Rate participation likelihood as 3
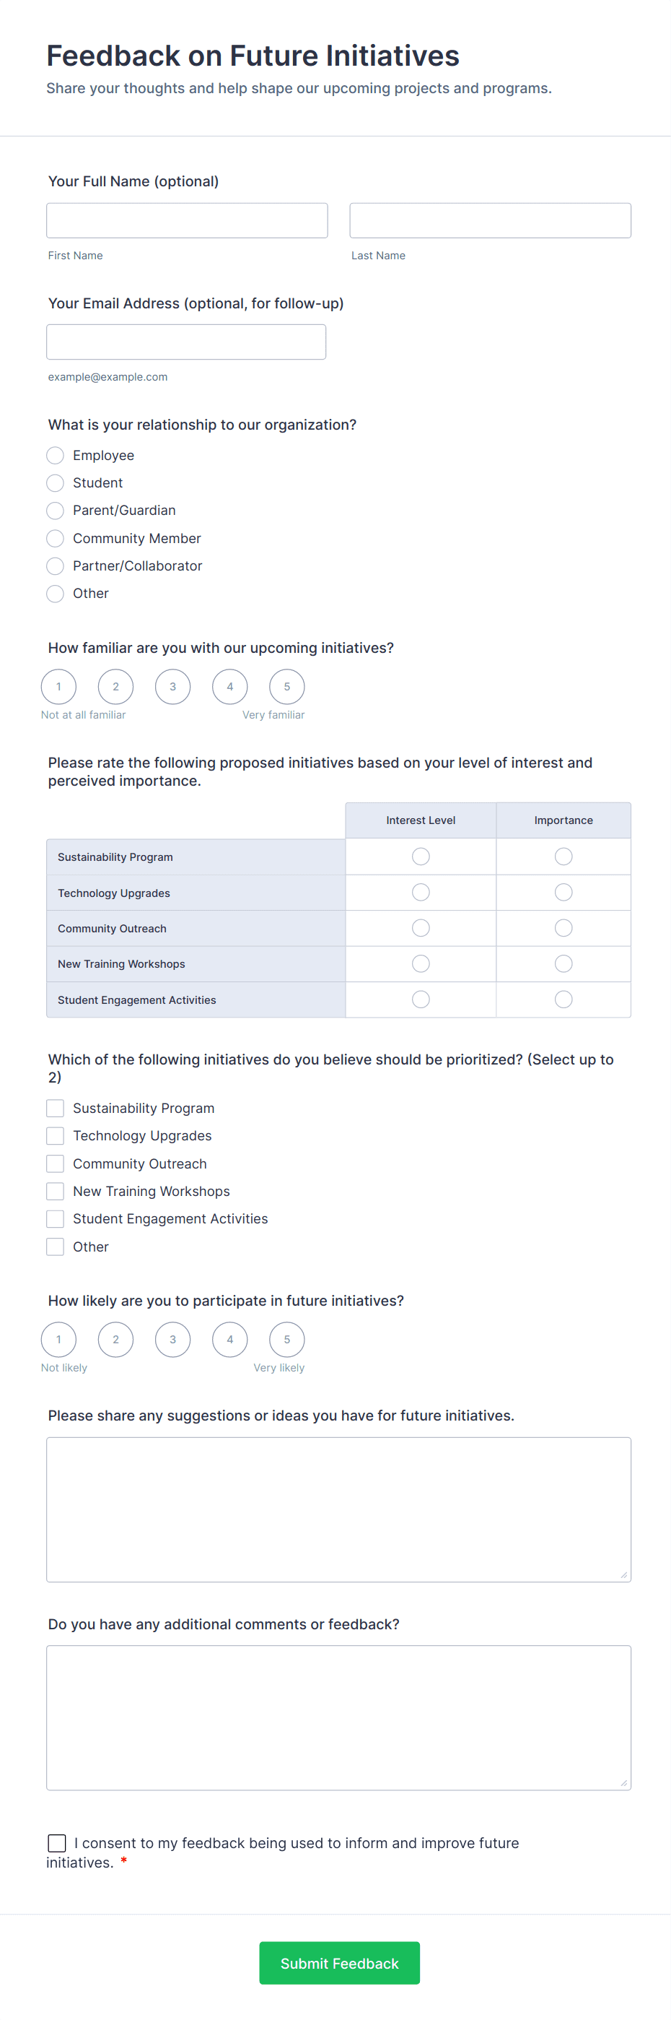Image resolution: width=671 pixels, height=2020 pixels. click(172, 1340)
